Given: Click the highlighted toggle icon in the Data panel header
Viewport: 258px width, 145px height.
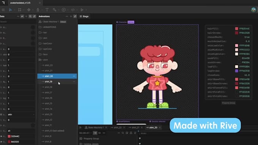Looking at the screenshot, I should [22, 16].
